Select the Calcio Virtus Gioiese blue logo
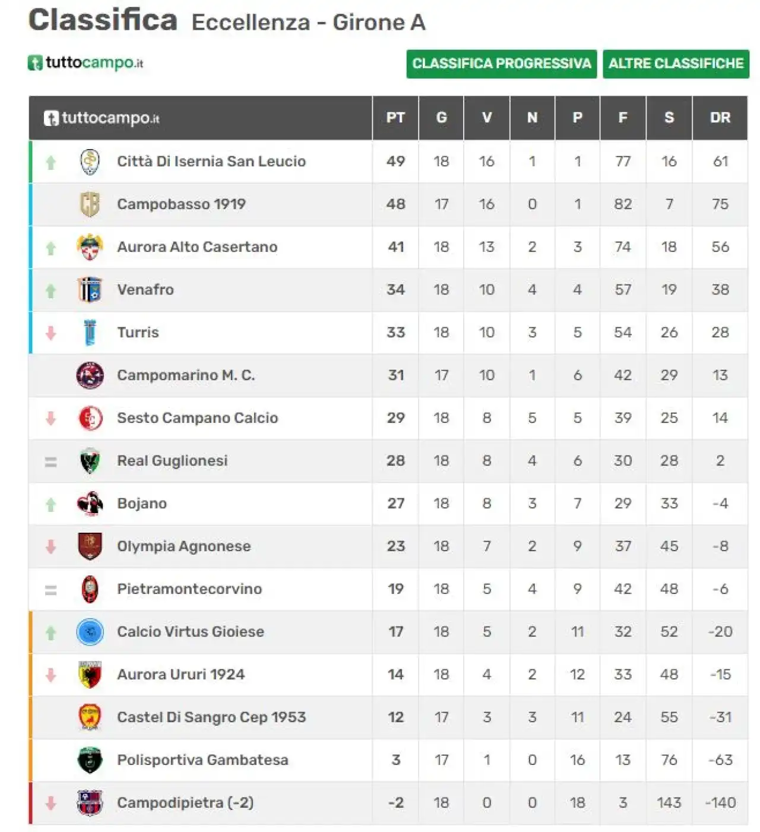760x832 pixels. coord(90,632)
